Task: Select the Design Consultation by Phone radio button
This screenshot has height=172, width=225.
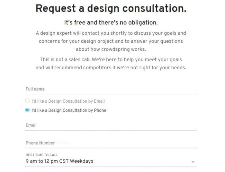Action: tap(27, 110)
